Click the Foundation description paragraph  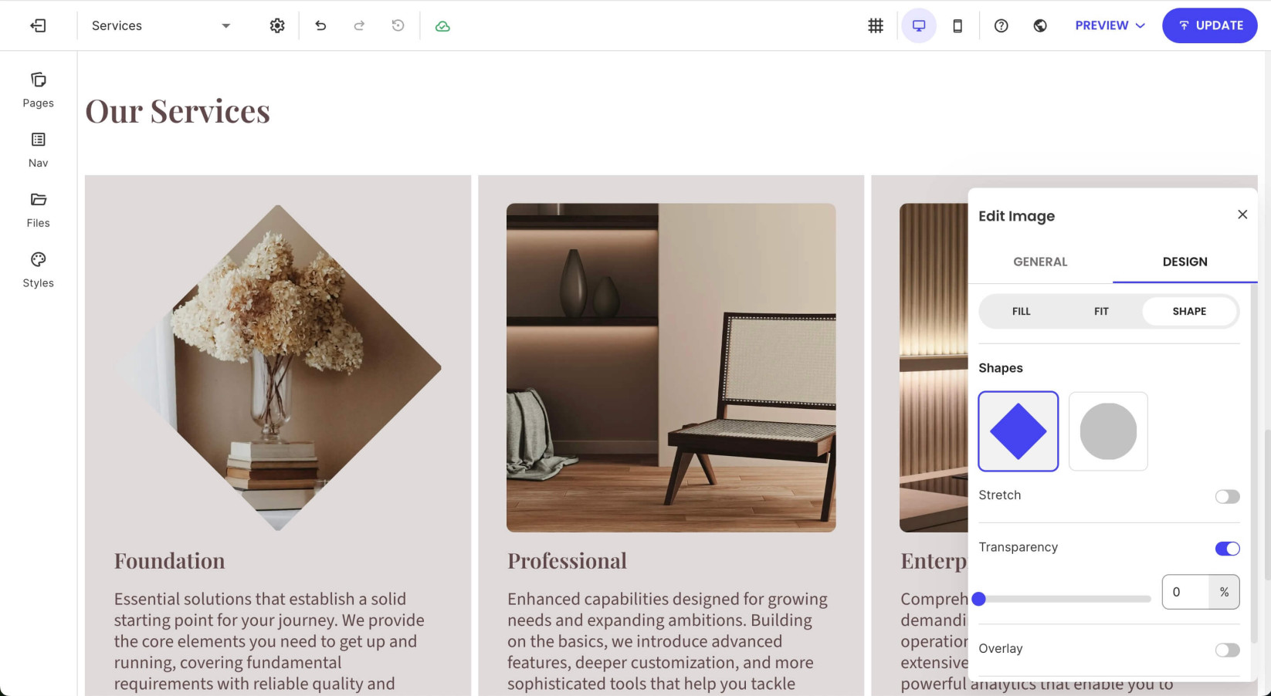[x=269, y=641]
